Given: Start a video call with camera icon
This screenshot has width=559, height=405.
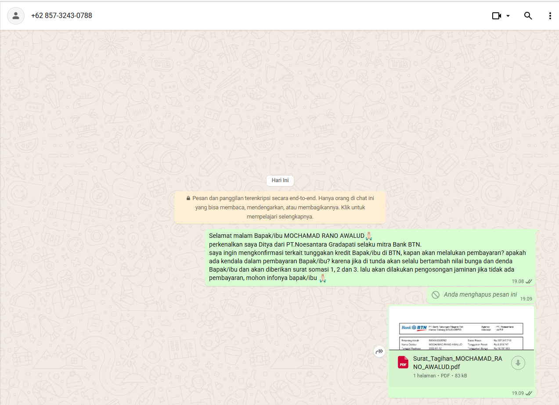Looking at the screenshot, I should (496, 16).
